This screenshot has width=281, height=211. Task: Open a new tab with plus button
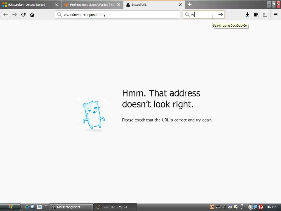190,4
